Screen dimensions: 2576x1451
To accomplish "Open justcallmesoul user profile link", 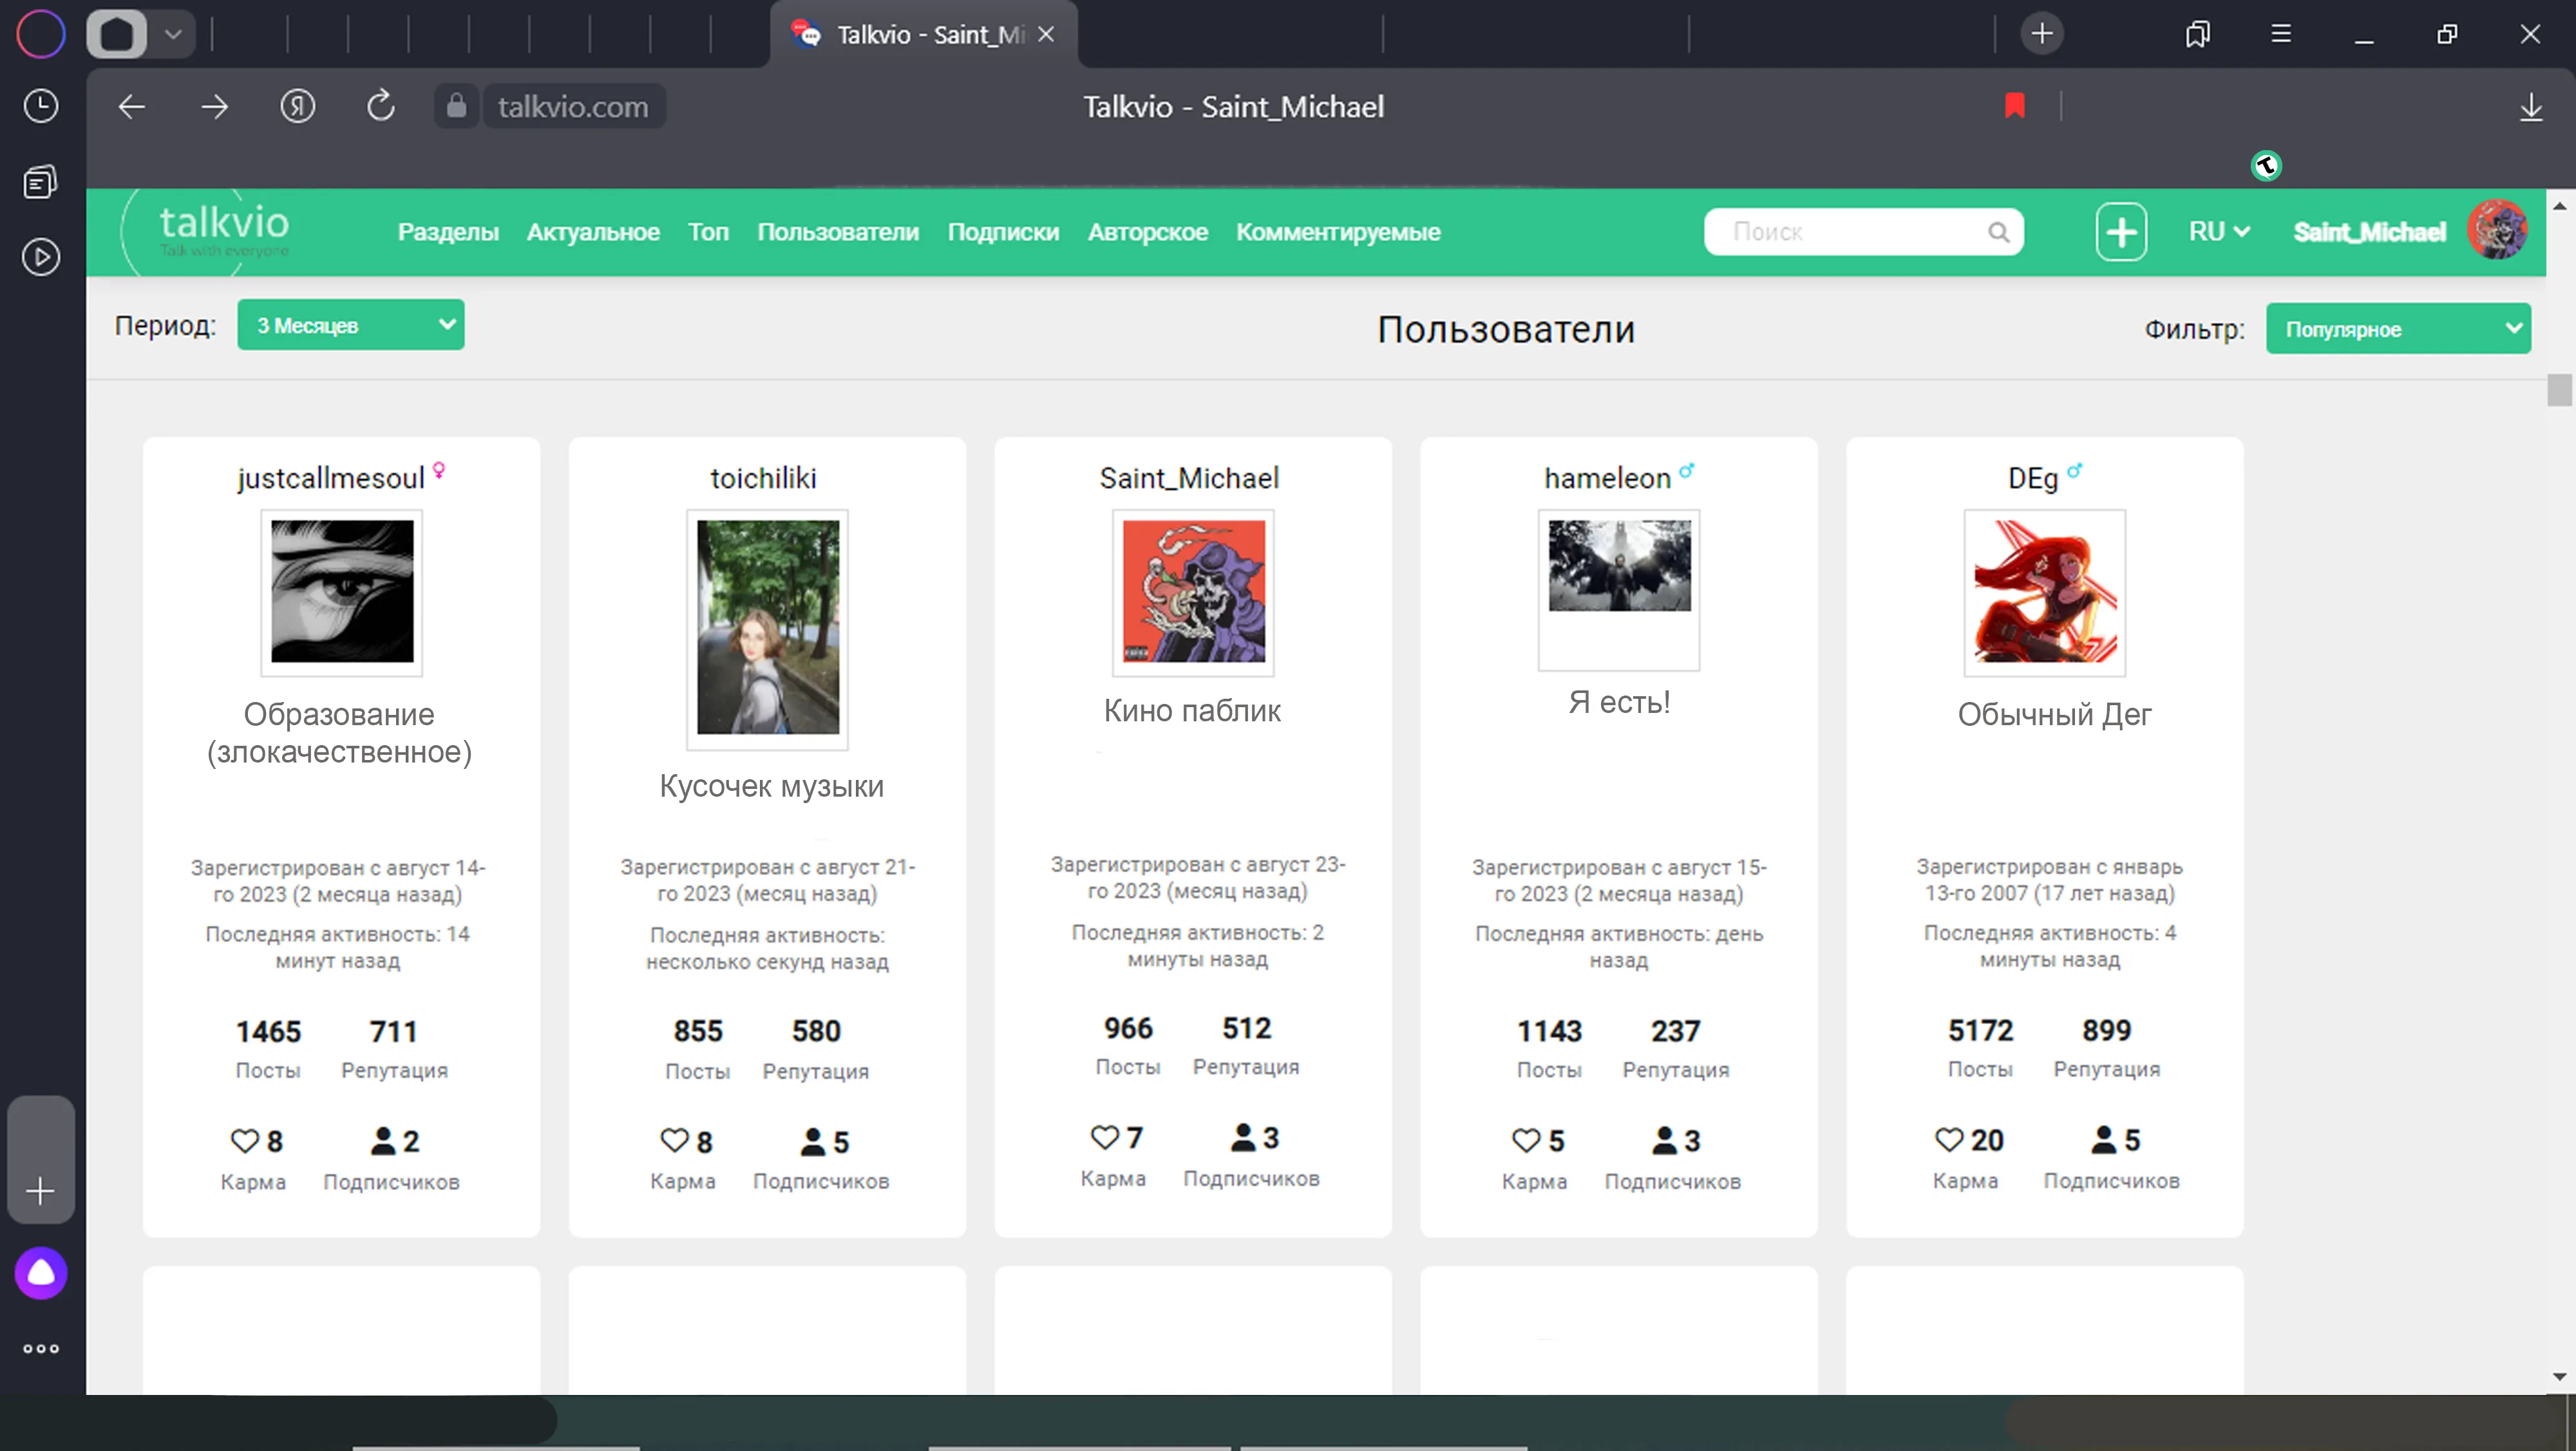I will (331, 478).
